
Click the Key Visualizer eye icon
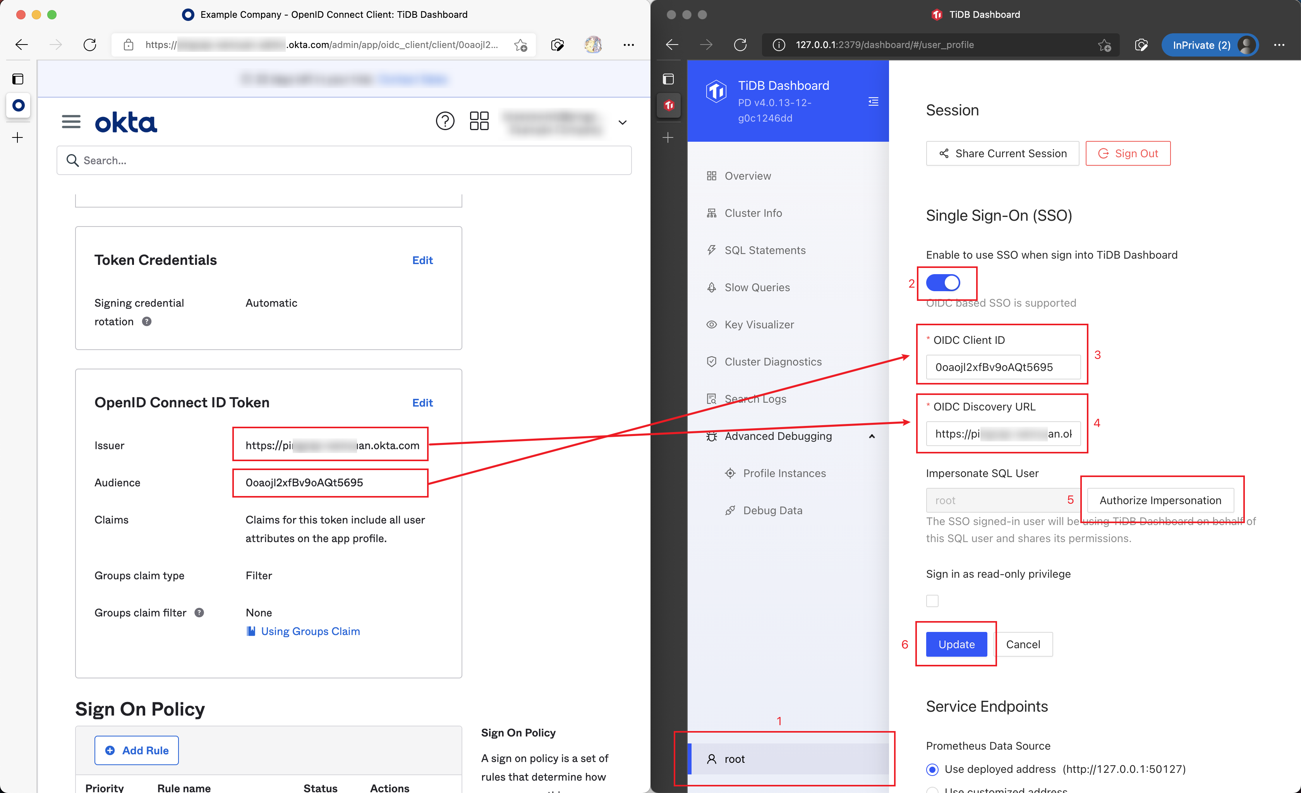(x=711, y=325)
